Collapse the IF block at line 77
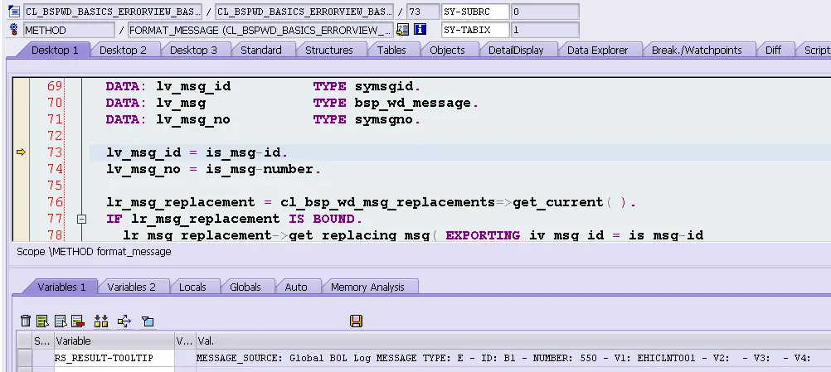 81,219
